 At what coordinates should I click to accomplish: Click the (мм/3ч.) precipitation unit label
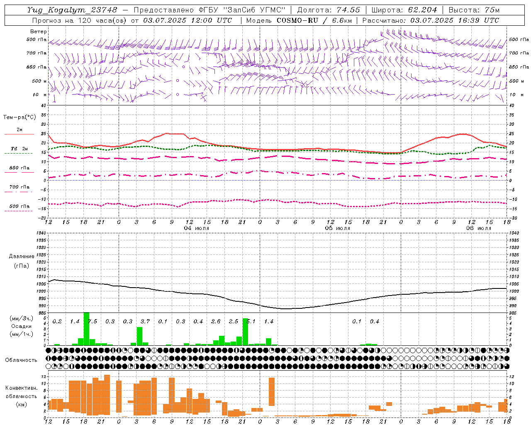(x=21, y=318)
